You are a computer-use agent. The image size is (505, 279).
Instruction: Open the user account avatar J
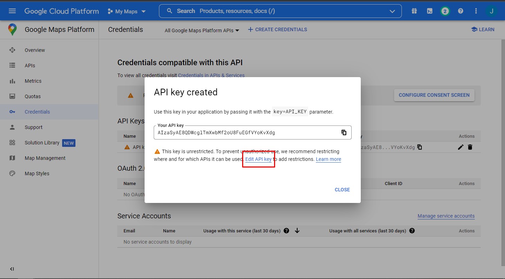pos(491,11)
